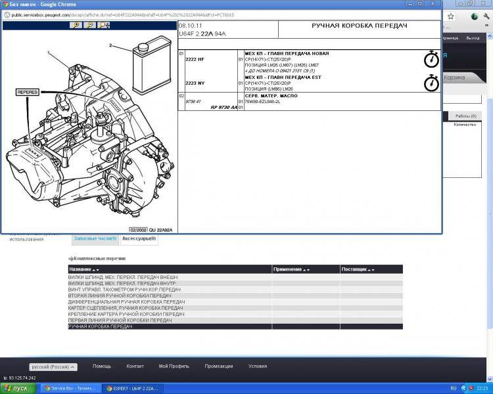This screenshot has width=493, height=394.
Task: Click stopwatch icon for part 2222 HF
Action: point(431,60)
